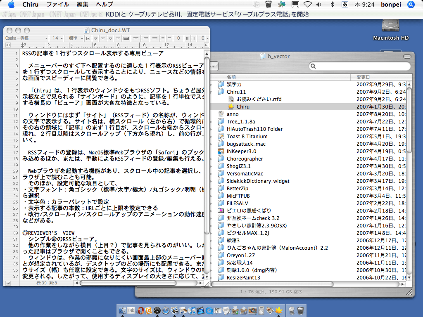Click the volume speaker icon in menu bar

pyautogui.click(x=319, y=5)
